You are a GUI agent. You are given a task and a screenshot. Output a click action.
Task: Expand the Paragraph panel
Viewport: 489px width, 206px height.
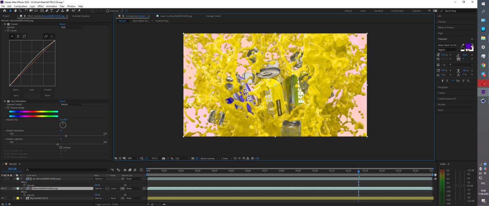[443, 87]
